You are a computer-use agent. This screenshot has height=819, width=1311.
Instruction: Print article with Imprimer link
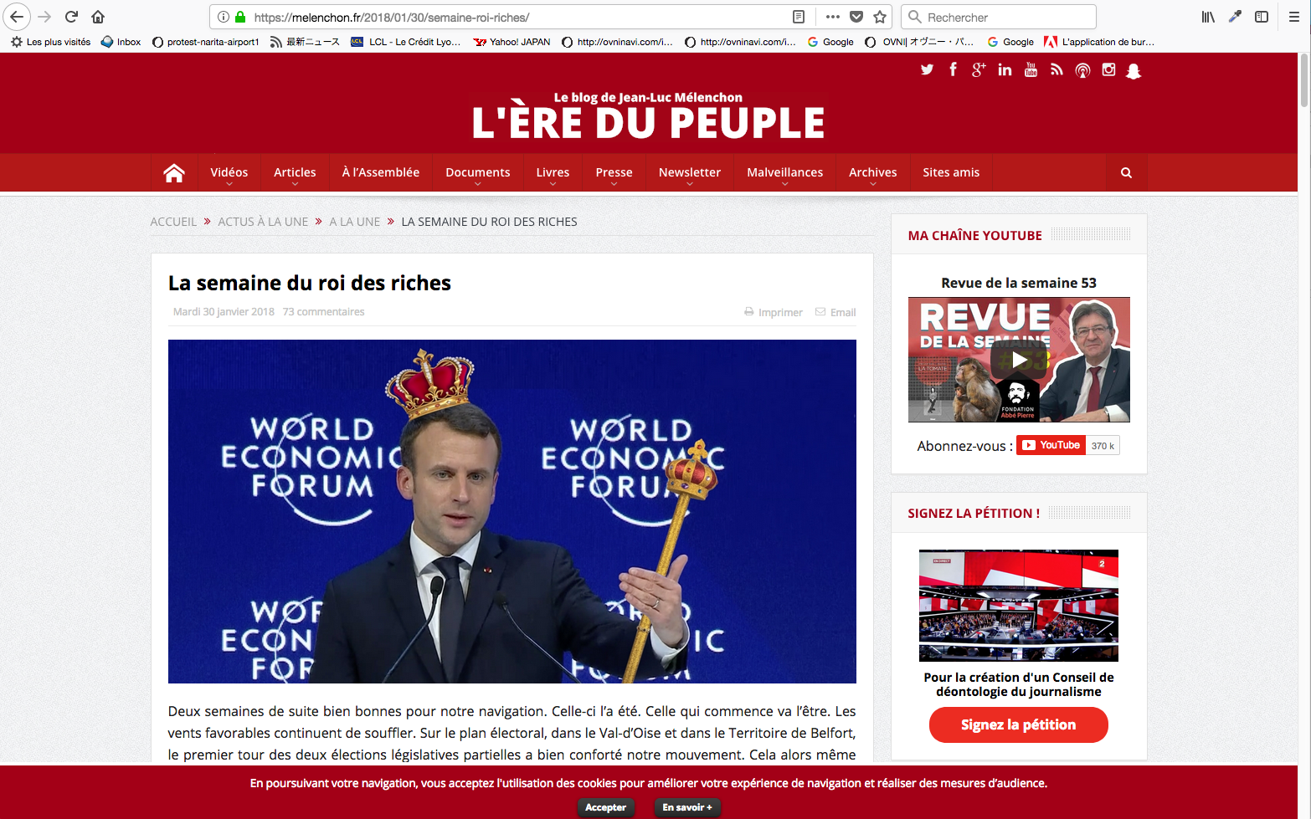click(x=773, y=312)
